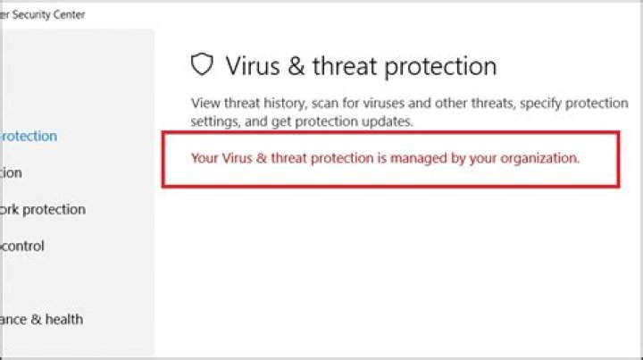This screenshot has height=360, width=643.
Task: Click the 'Virus & threat protection' page heading
Action: [x=362, y=66]
